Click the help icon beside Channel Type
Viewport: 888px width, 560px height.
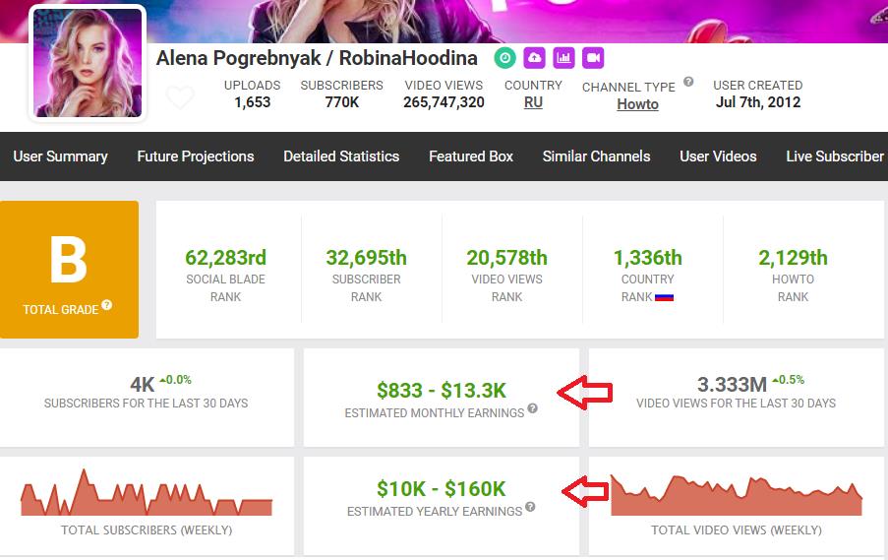point(688,82)
